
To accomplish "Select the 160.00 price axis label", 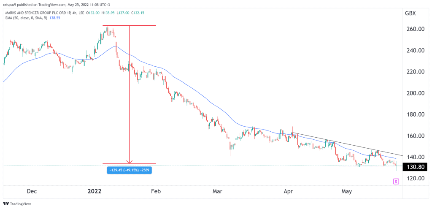I will coord(416,136).
